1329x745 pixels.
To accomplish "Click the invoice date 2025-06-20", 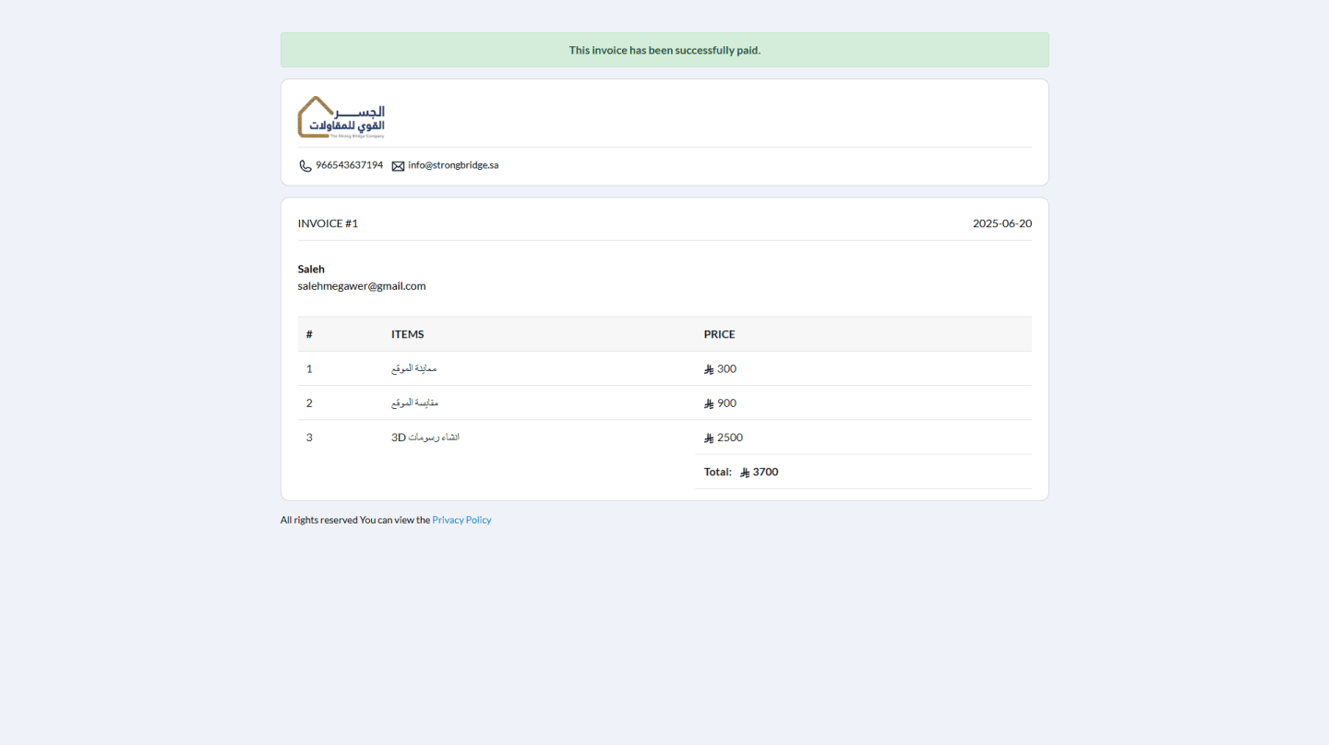I will [1001, 223].
